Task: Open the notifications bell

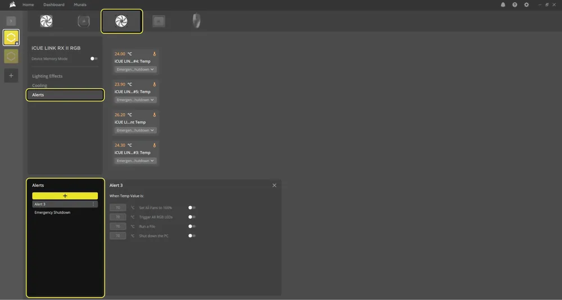Action: 503,4
